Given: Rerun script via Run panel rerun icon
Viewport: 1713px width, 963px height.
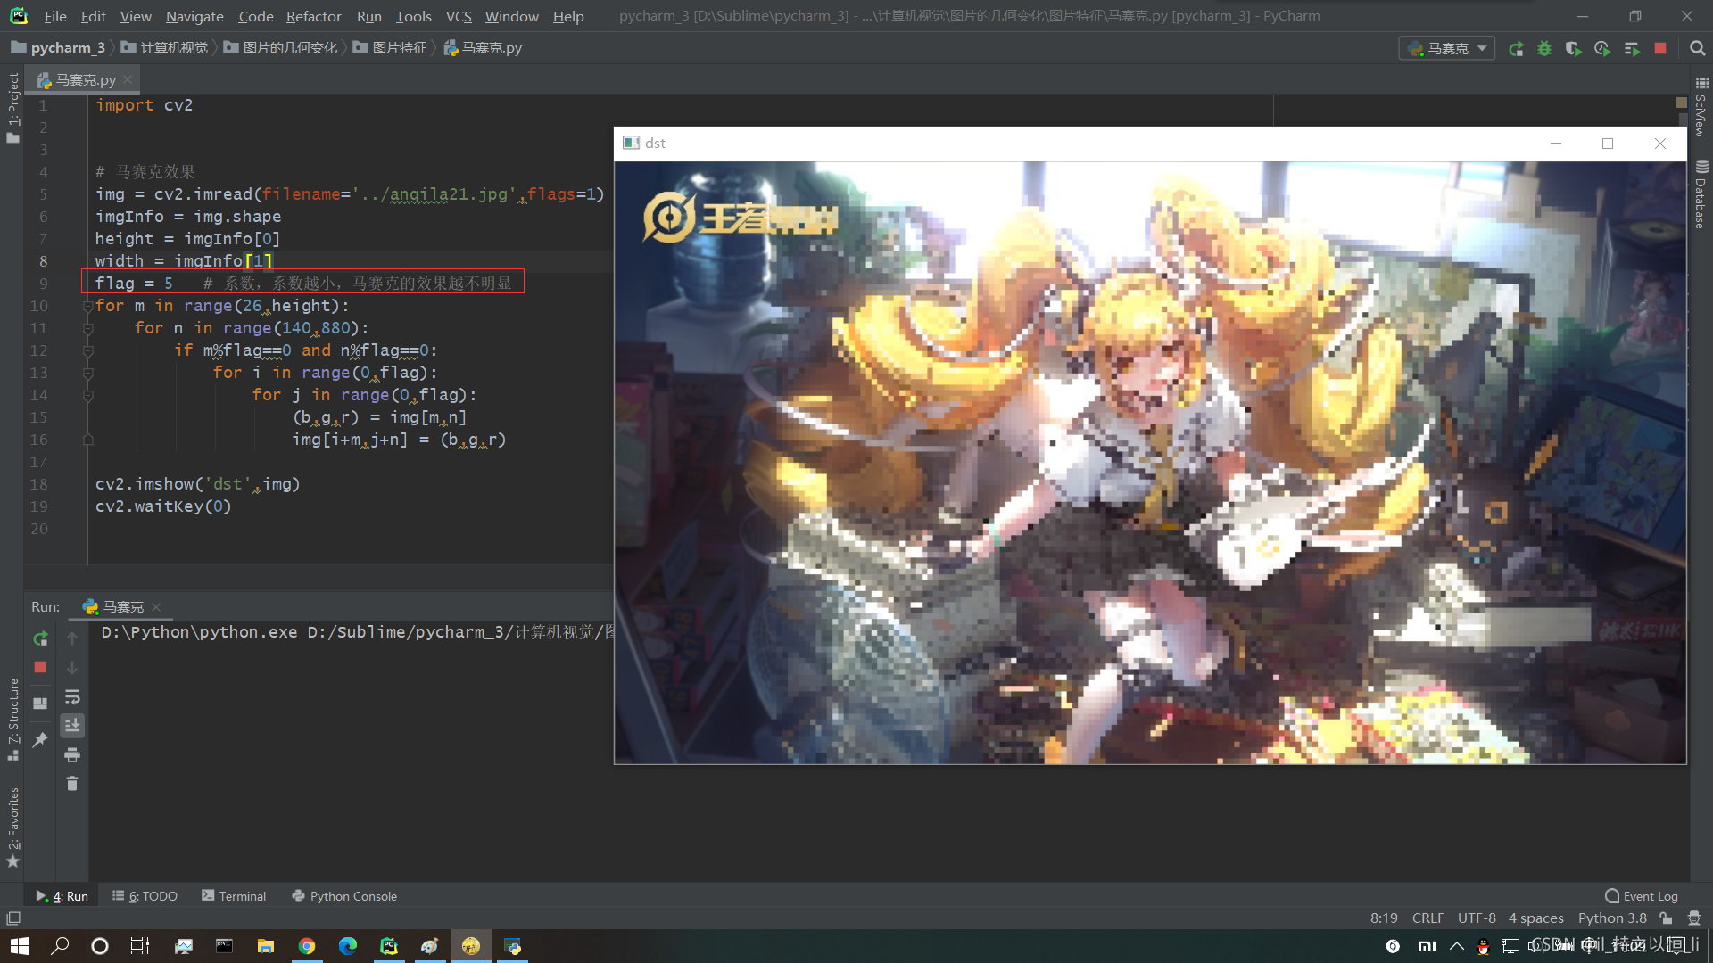Looking at the screenshot, I should (40, 638).
